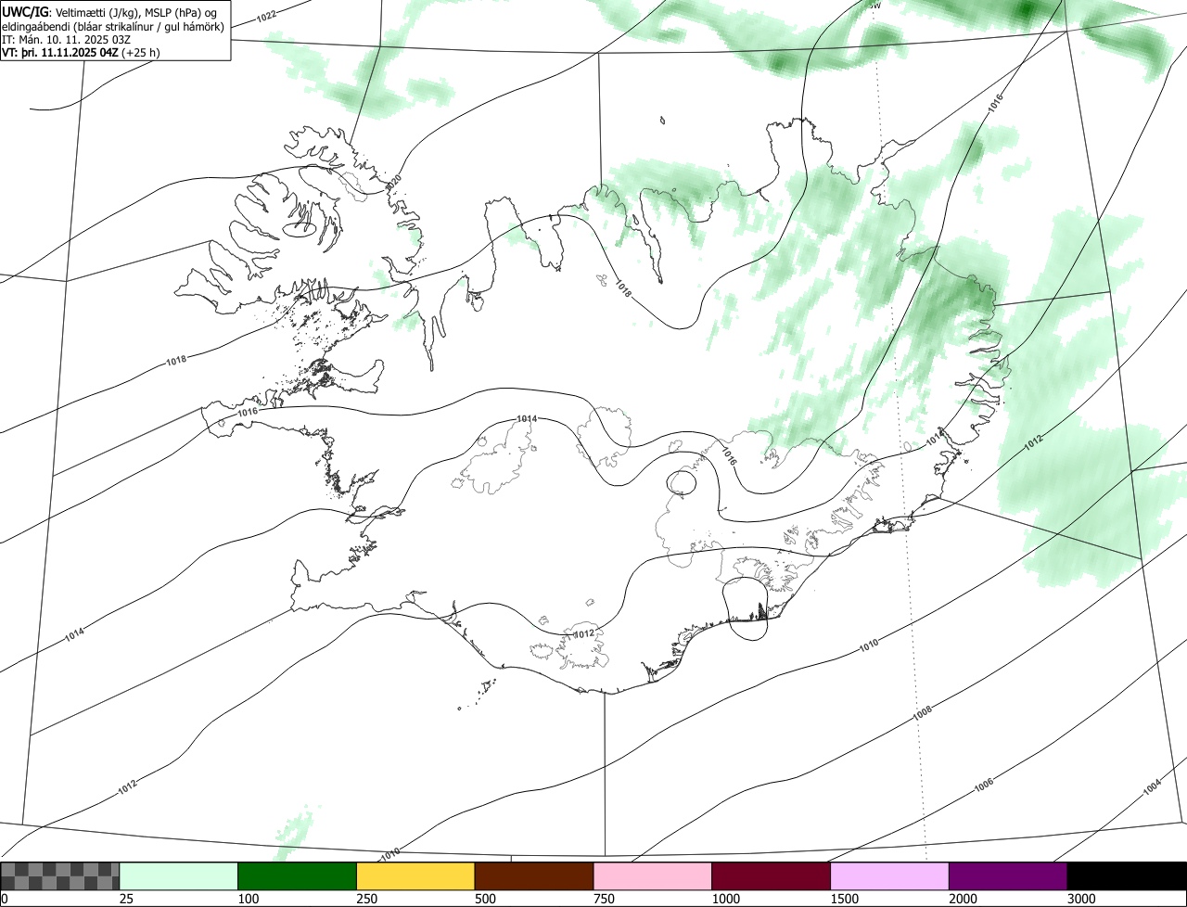The image size is (1187, 907).
Task: Click the pale pink 750–1000 legend swatch
Action: point(653,876)
